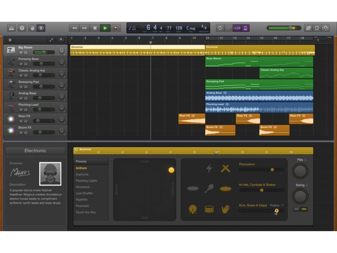Image resolution: width=337 pixels, height=253 pixels.
Task: Select the Pumping Bass keyboard icon
Action: (11, 61)
